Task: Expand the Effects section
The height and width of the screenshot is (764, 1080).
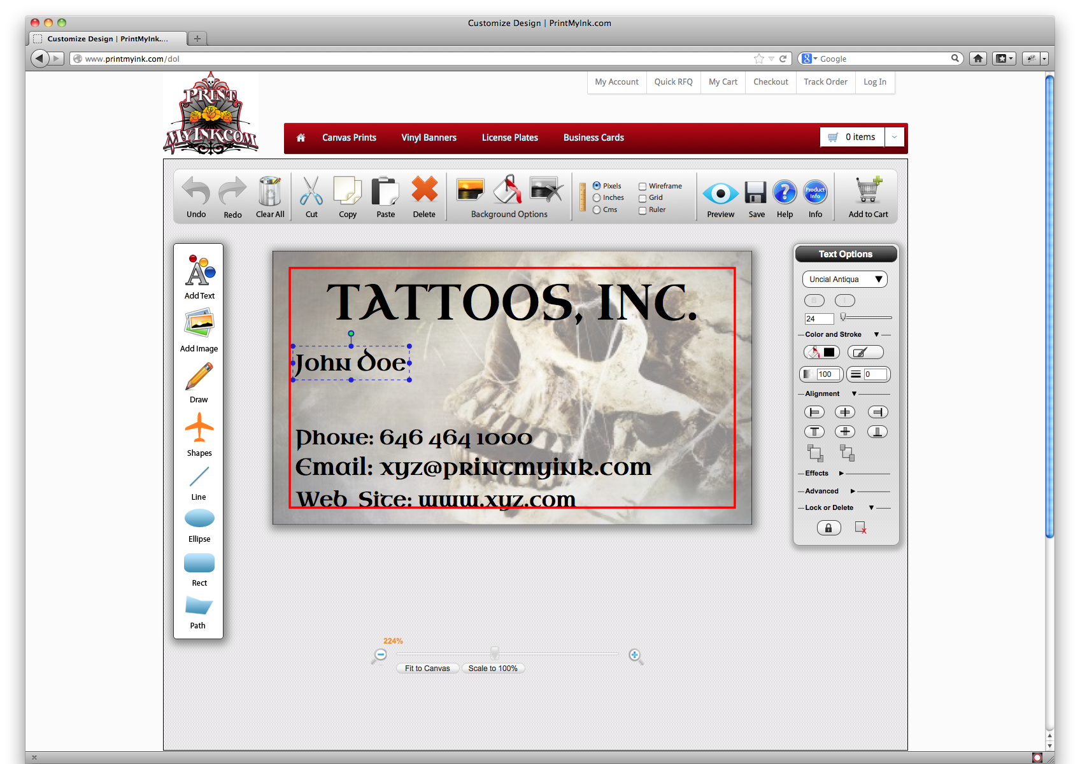Action: (x=841, y=473)
